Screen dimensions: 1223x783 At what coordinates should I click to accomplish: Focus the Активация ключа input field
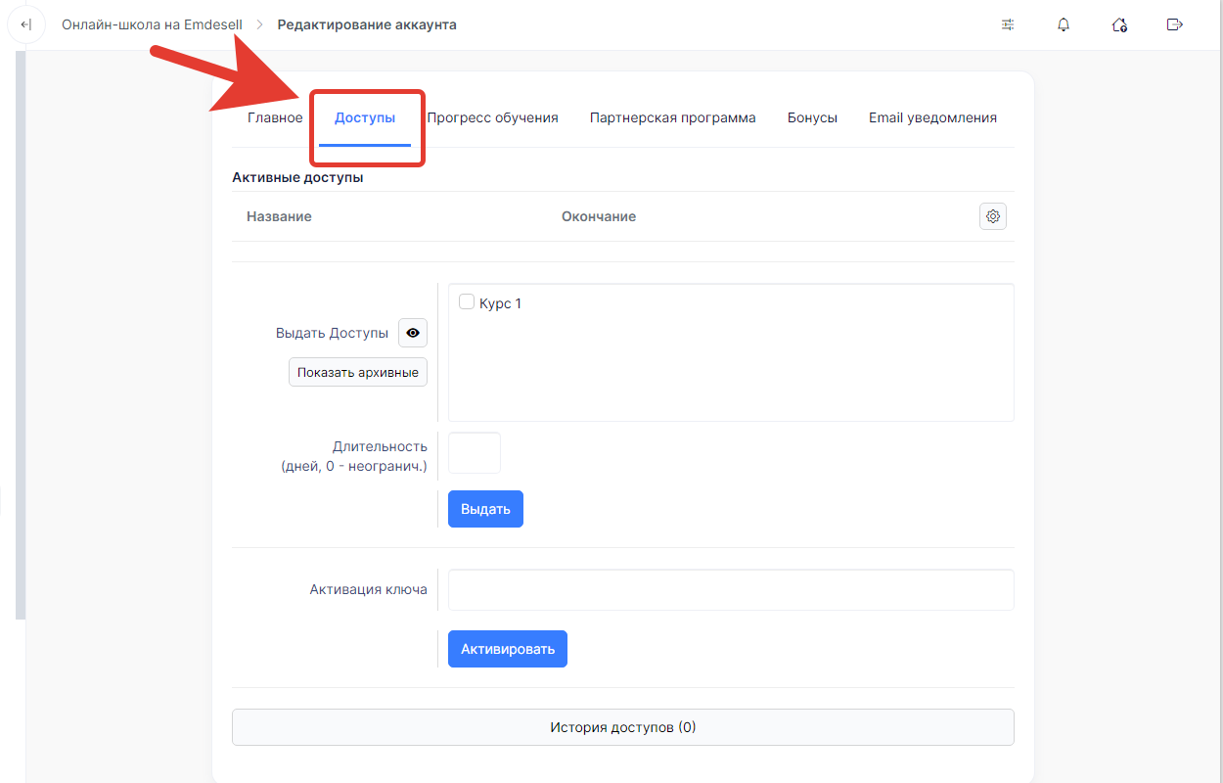[x=731, y=590]
